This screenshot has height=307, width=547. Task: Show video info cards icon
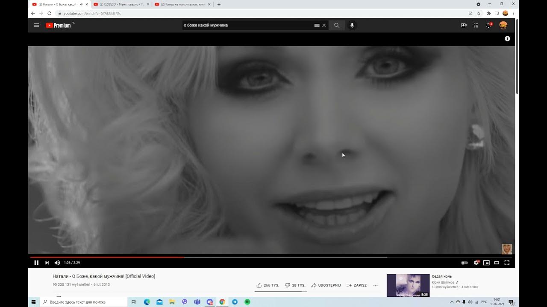507,39
